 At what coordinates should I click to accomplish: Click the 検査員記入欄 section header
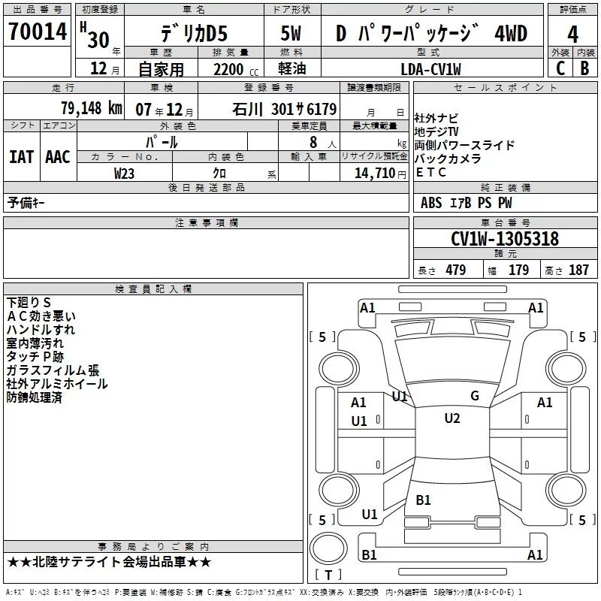153,289
